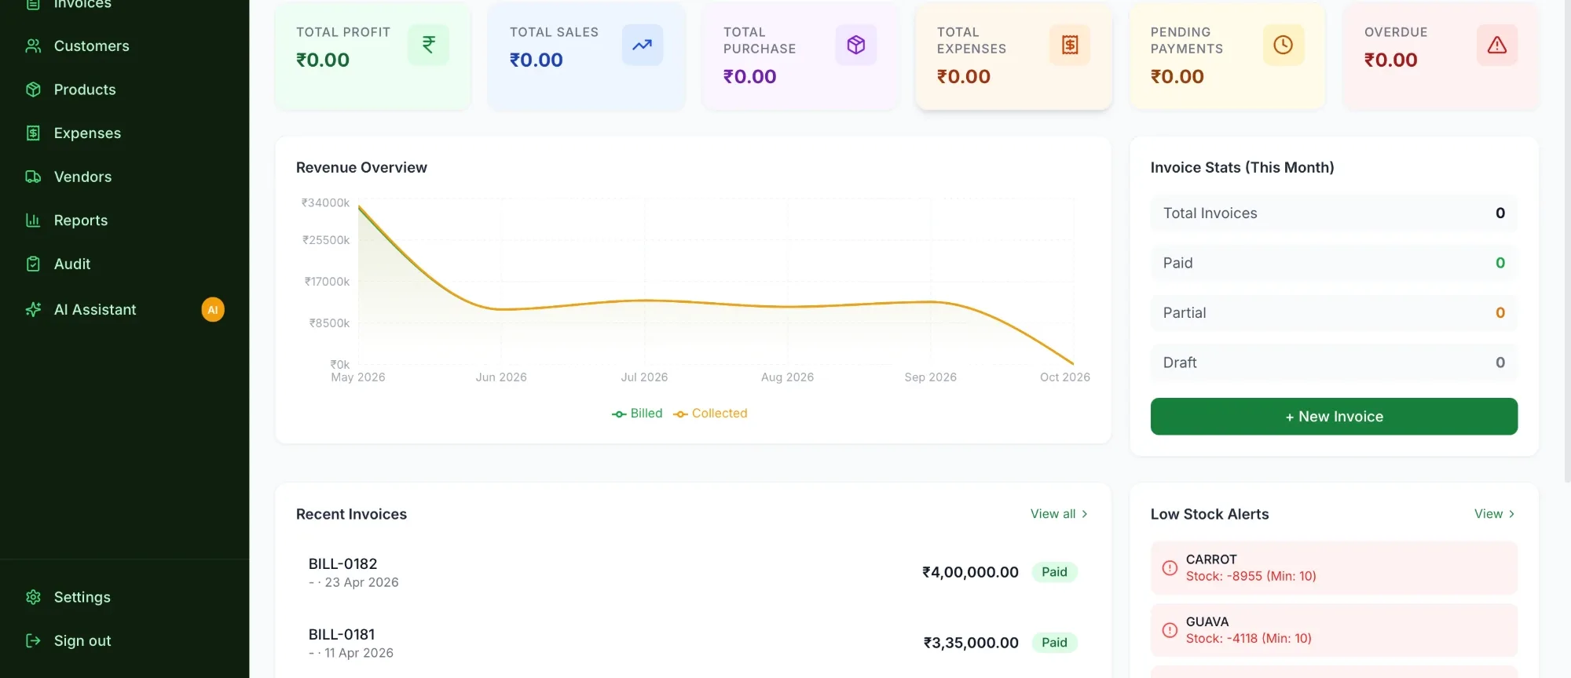Open View all recent invoices link
Screen dimensions: 1571x678
[1059, 514]
